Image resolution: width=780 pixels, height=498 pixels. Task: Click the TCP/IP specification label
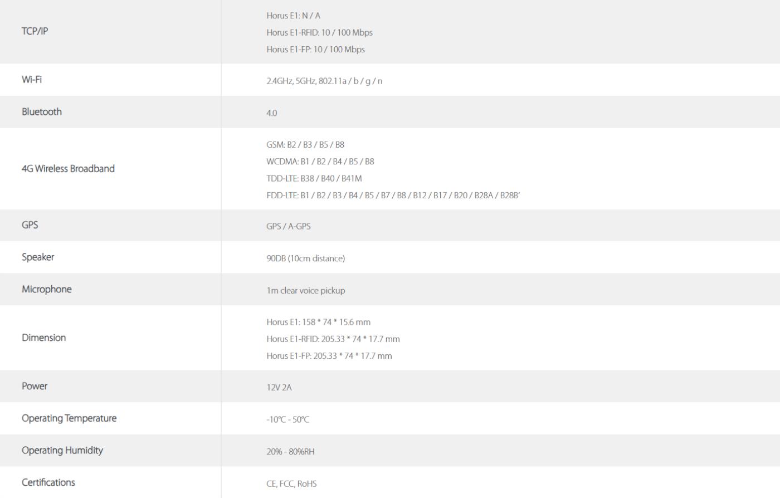pyautogui.click(x=35, y=31)
